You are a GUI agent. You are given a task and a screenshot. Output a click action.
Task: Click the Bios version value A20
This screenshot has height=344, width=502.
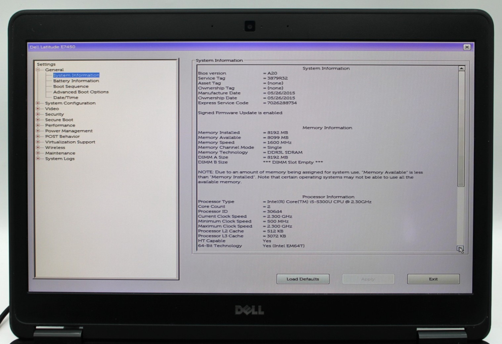272,73
